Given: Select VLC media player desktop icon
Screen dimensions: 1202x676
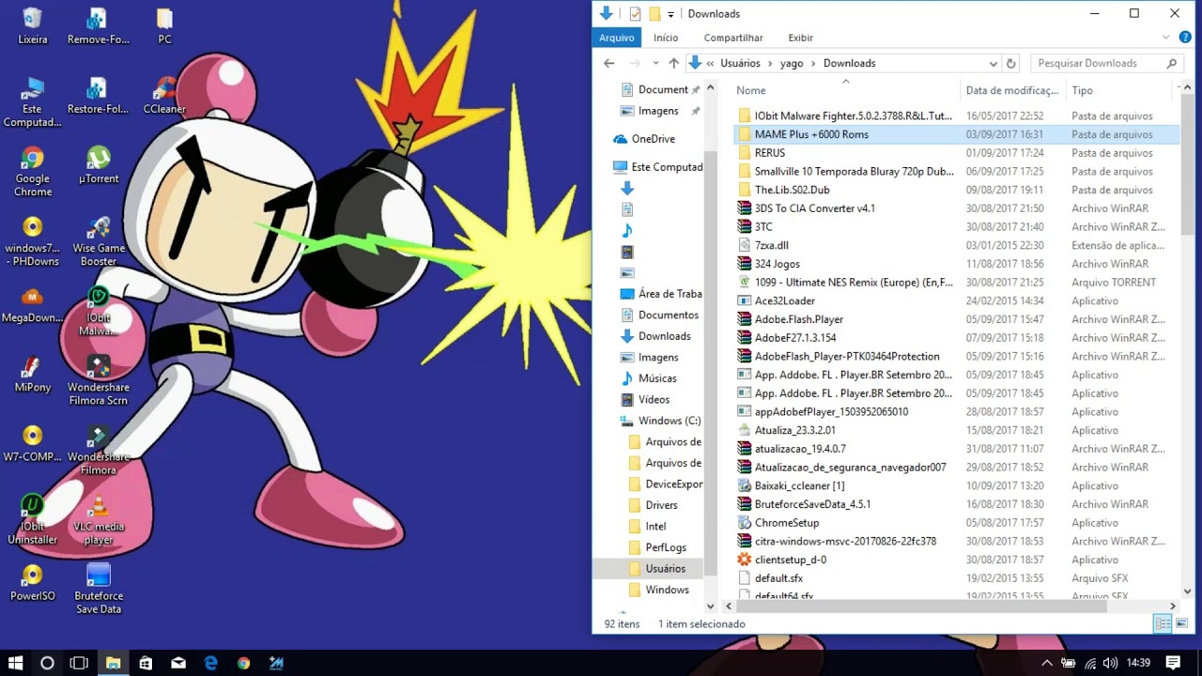Looking at the screenshot, I should pos(99,519).
